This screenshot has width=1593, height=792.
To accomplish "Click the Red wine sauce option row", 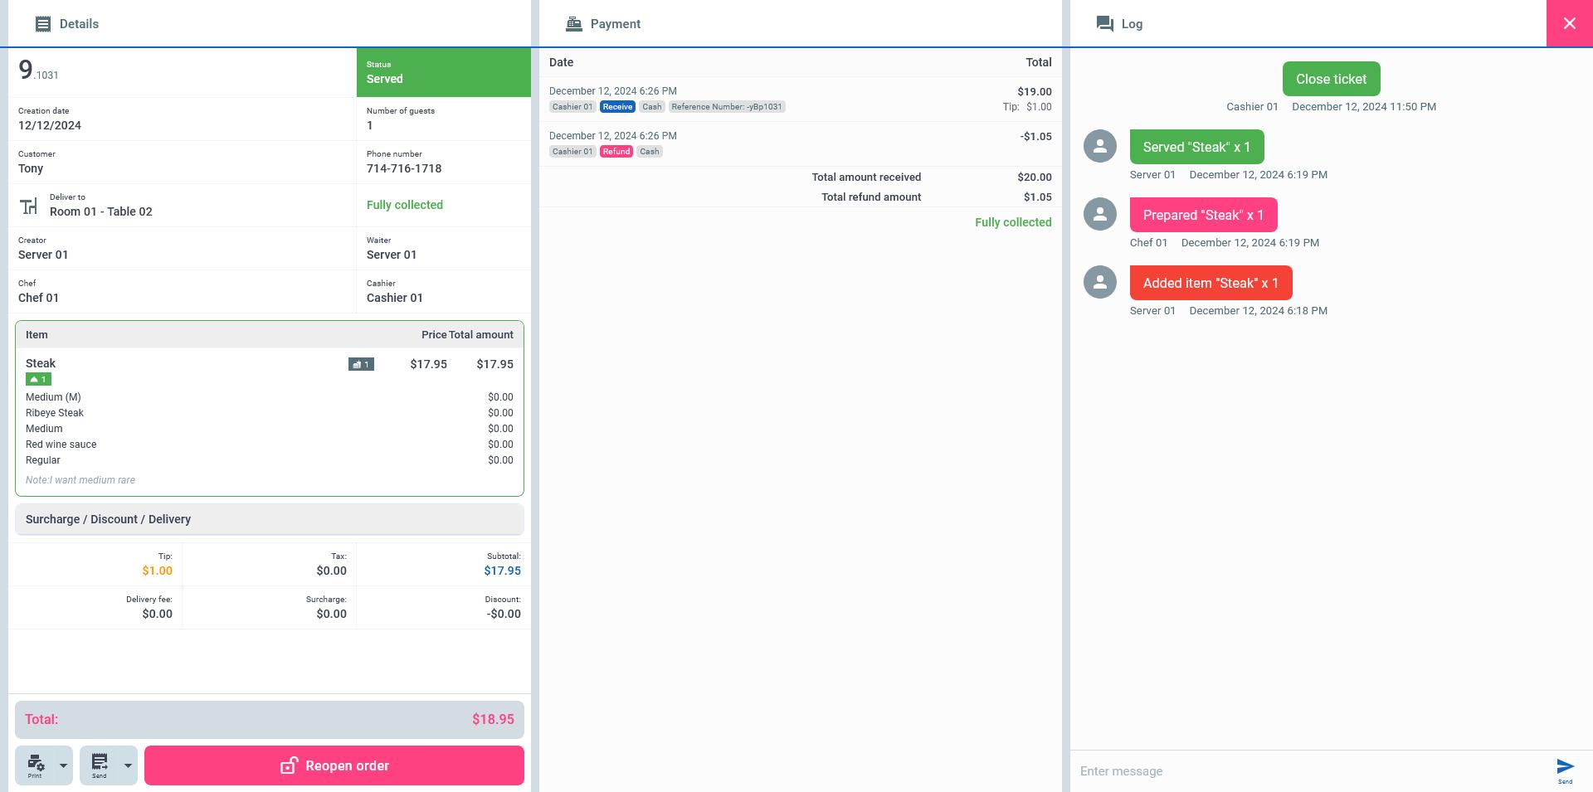I will pyautogui.click(x=270, y=445).
